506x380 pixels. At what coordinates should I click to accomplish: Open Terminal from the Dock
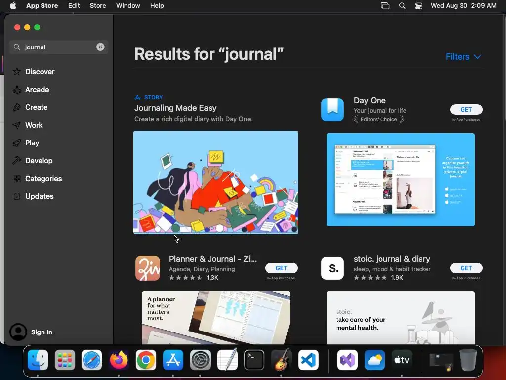point(254,360)
